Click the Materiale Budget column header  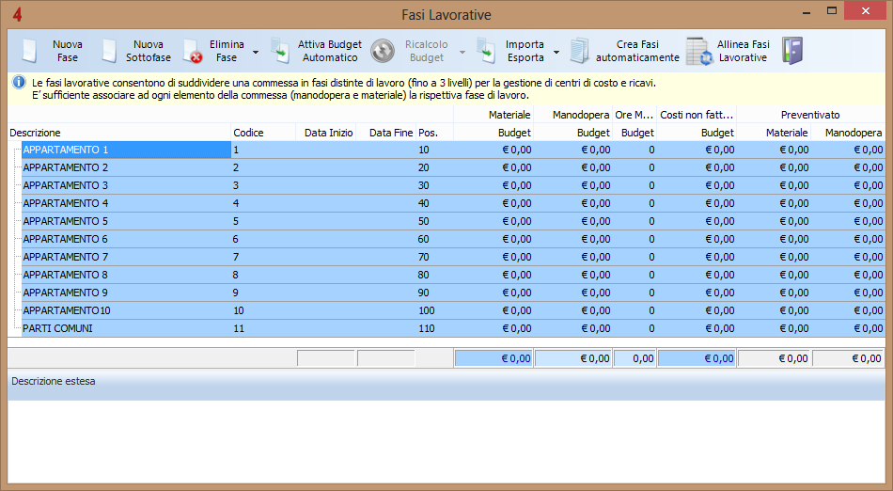493,133
